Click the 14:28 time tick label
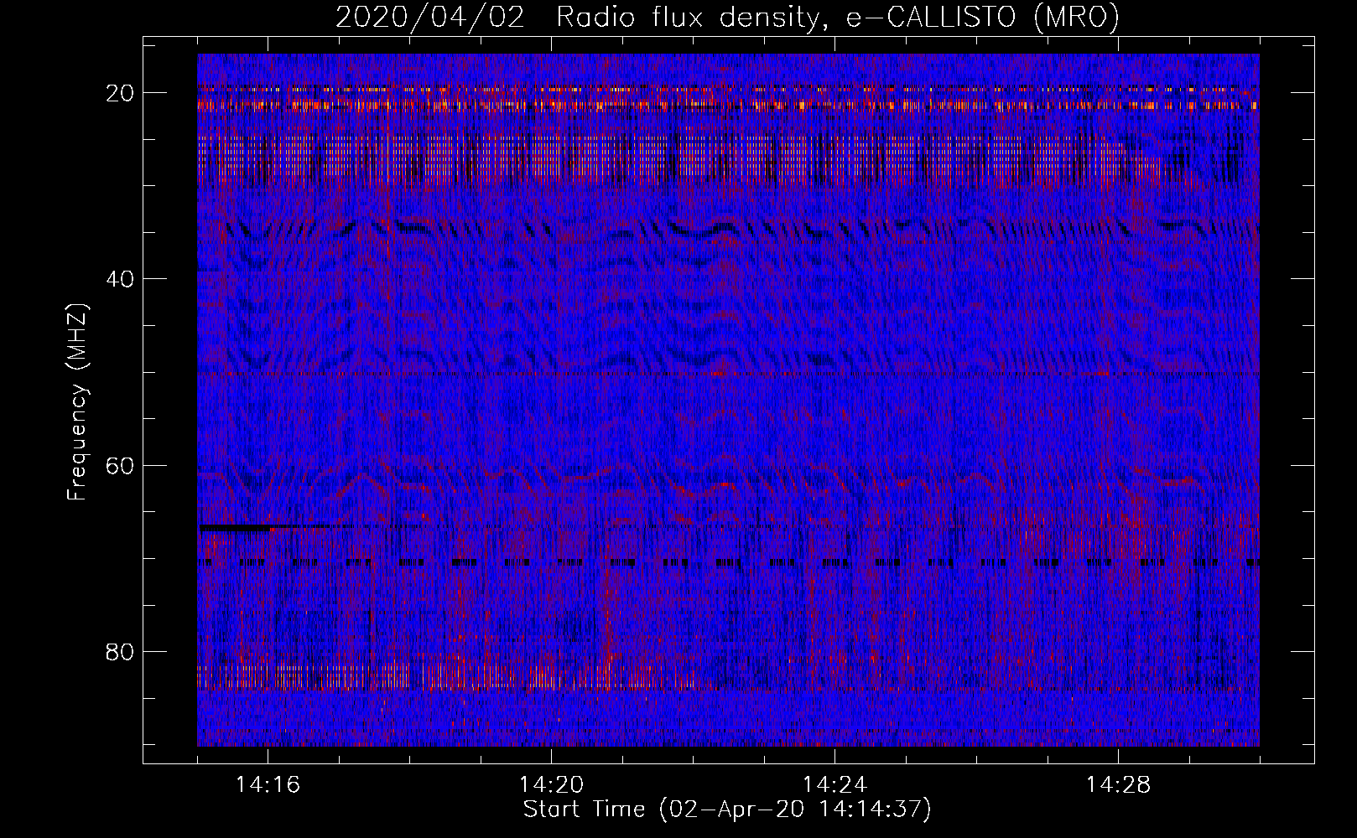 pos(1118,785)
